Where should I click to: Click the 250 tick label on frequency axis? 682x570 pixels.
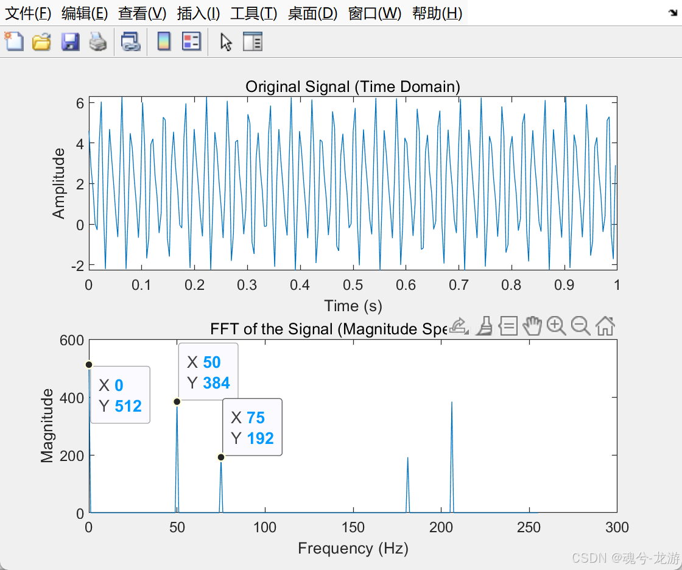pyautogui.click(x=529, y=527)
